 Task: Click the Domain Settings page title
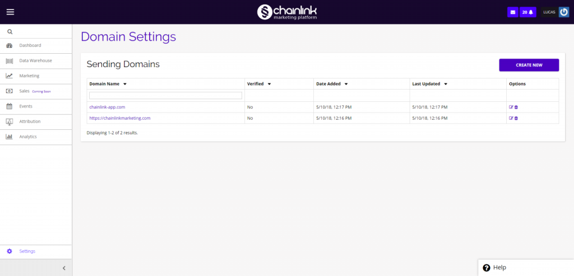[x=128, y=37]
